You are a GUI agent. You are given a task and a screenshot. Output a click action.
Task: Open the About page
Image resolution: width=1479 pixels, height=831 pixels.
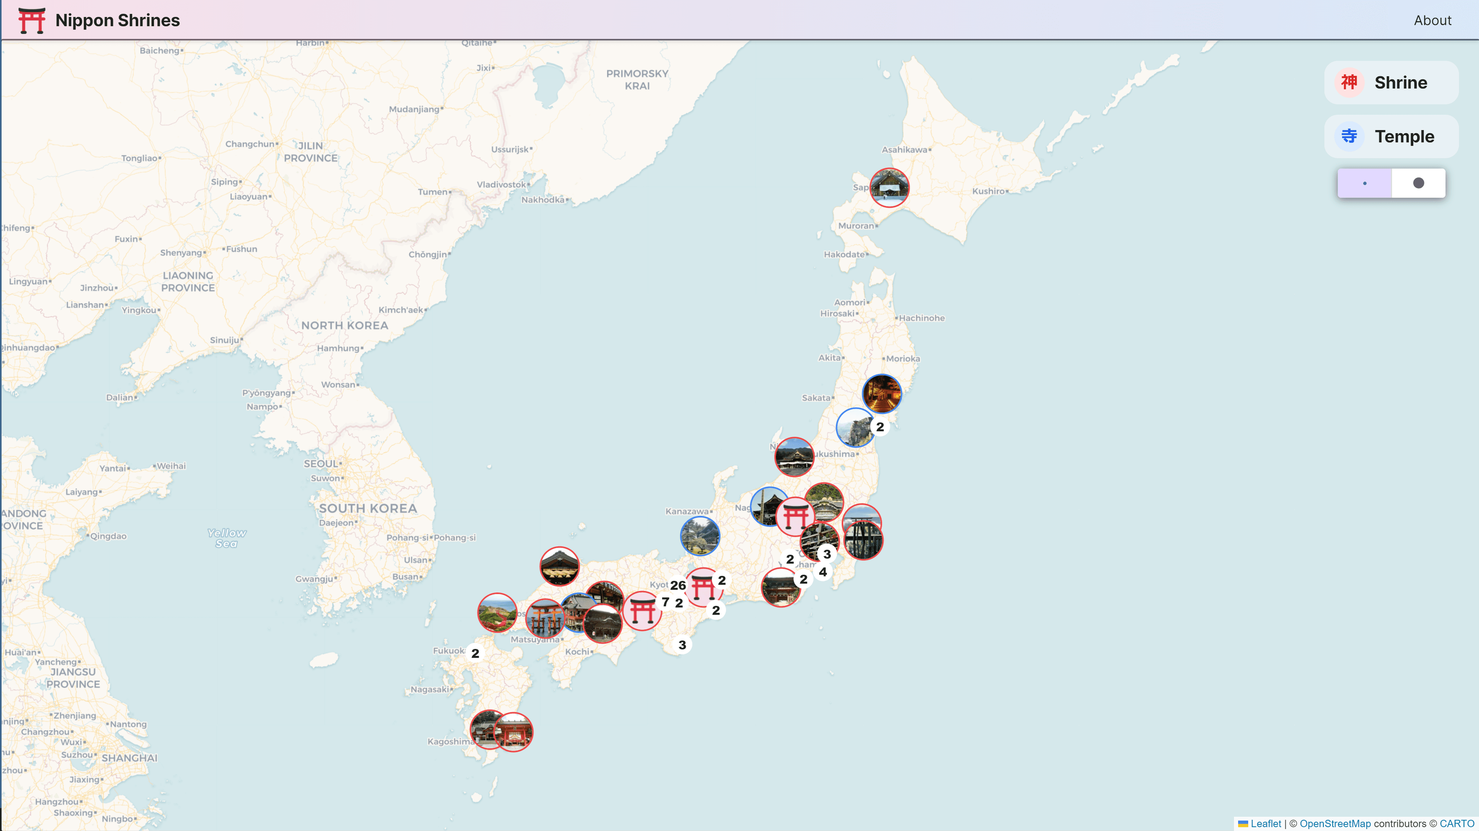coord(1432,20)
